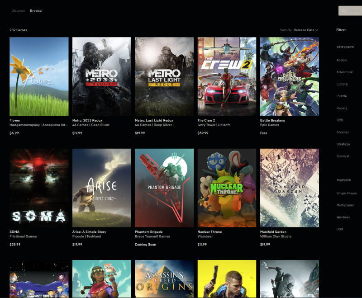
Task: Filter by Action category
Action: 342,60
